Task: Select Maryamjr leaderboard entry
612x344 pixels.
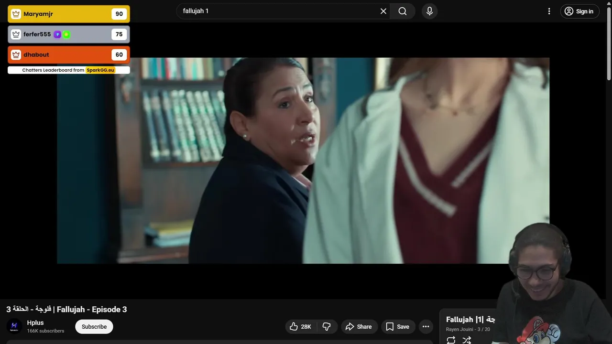Action: click(69, 14)
